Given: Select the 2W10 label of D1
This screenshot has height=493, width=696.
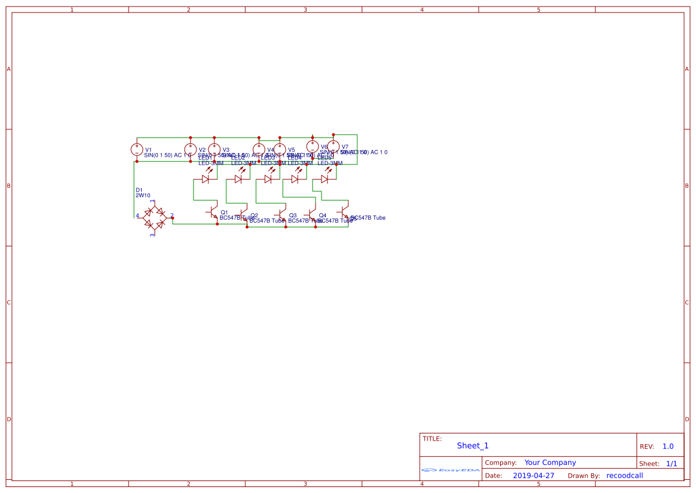Looking at the screenshot, I should (143, 195).
